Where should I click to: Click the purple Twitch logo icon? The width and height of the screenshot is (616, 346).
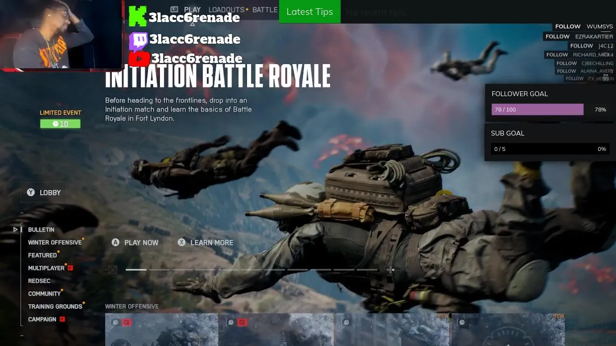[138, 42]
